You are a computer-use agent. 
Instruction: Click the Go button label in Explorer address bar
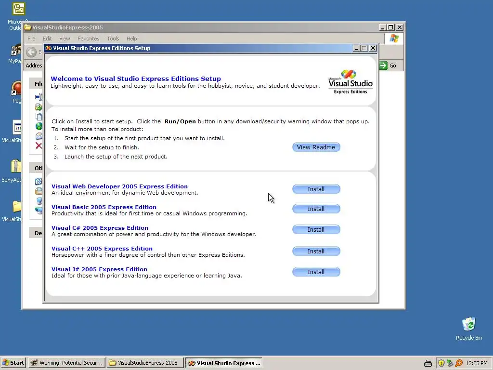[393, 66]
